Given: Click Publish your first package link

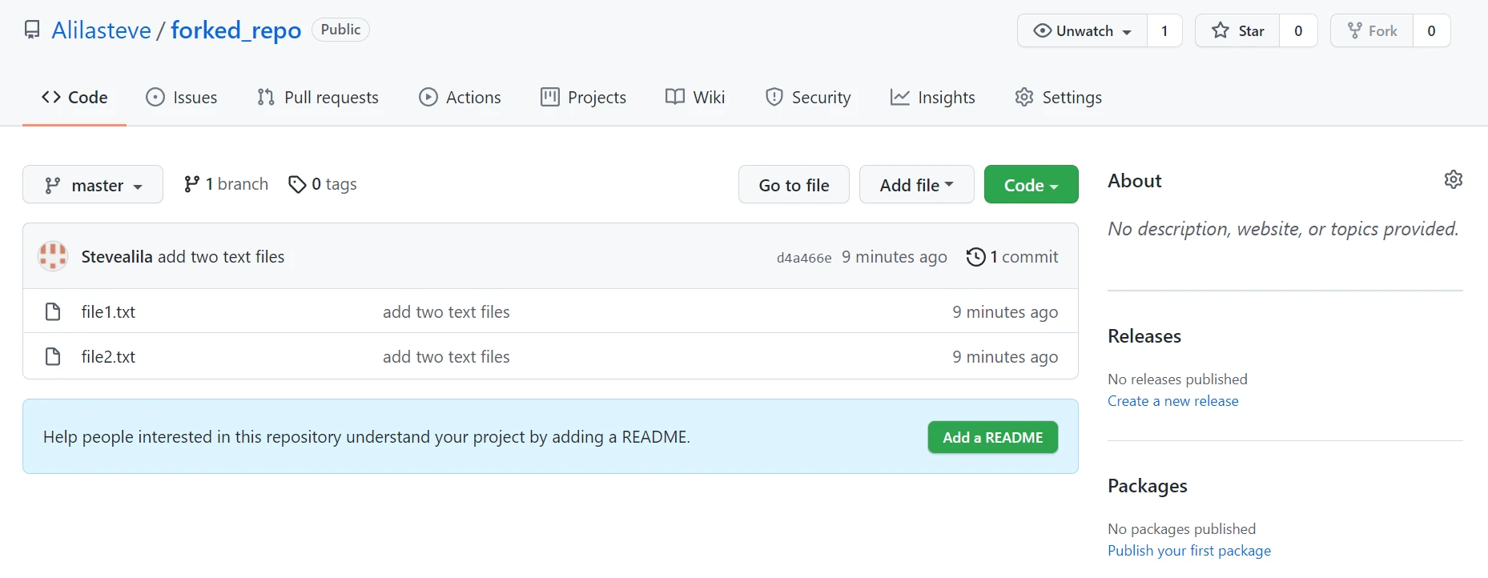Looking at the screenshot, I should coord(1189,551).
